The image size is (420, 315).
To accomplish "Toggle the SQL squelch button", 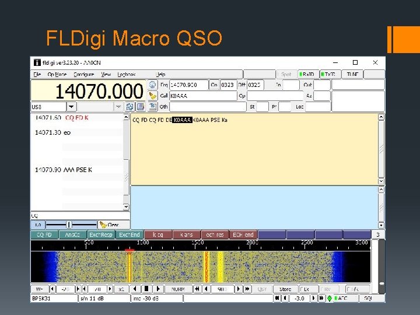I will pos(372,298).
